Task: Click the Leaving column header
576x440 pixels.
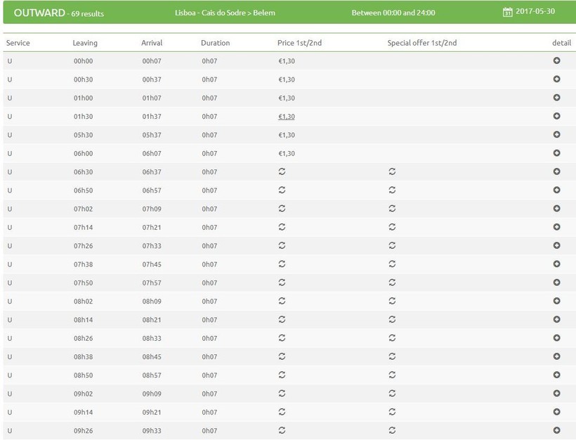Action: pyautogui.click(x=85, y=43)
